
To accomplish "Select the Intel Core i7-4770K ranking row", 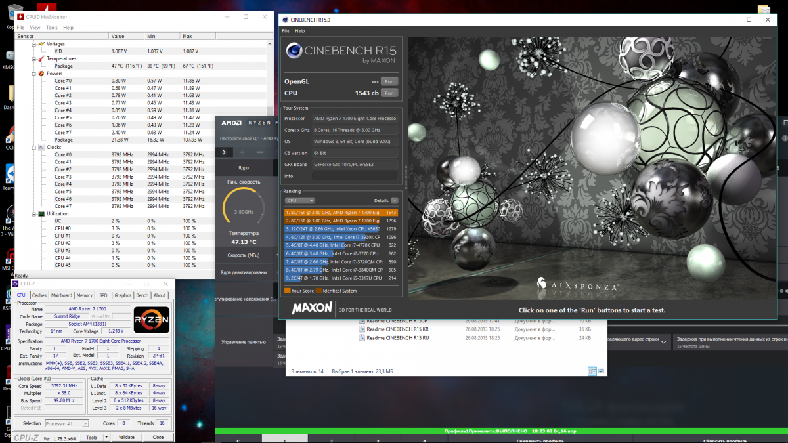I will 341,245.
